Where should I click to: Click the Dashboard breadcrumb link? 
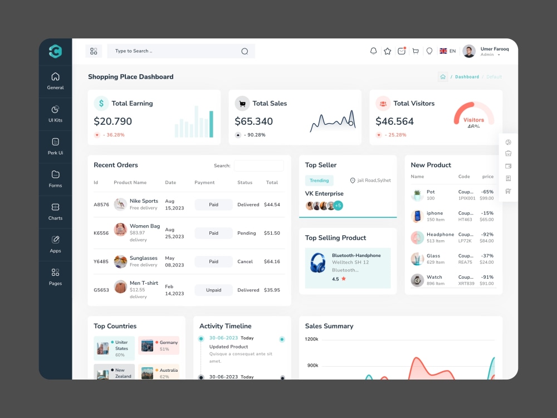[467, 77]
